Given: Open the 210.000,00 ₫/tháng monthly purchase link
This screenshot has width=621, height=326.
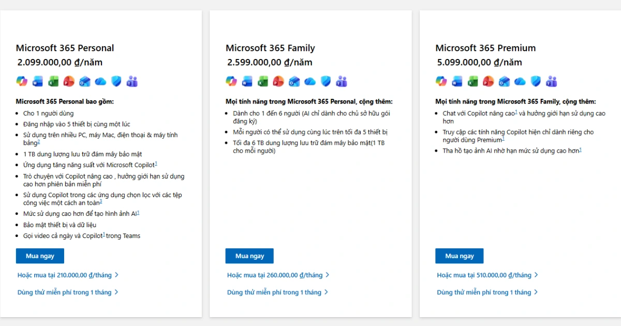Looking at the screenshot, I should pyautogui.click(x=68, y=275).
